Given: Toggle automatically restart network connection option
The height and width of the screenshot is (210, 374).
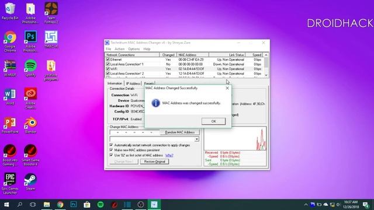Looking at the screenshot, I should click(x=111, y=145).
